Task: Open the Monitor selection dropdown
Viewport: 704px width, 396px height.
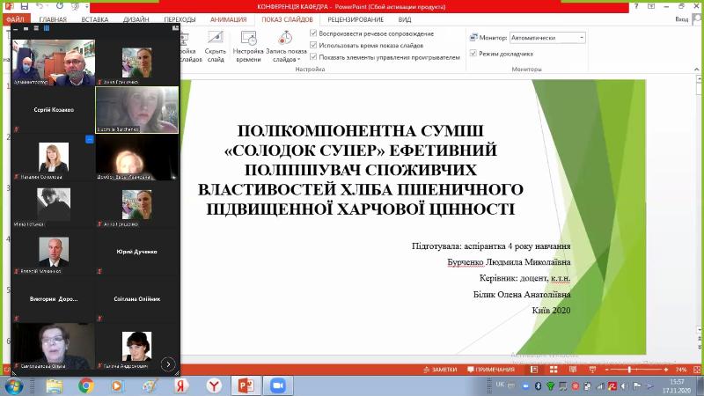Action: coord(581,38)
